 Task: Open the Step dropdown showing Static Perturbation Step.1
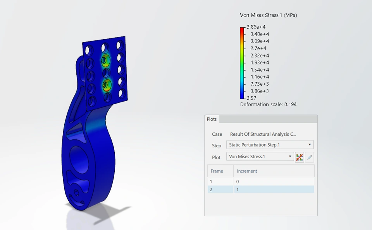click(270, 145)
